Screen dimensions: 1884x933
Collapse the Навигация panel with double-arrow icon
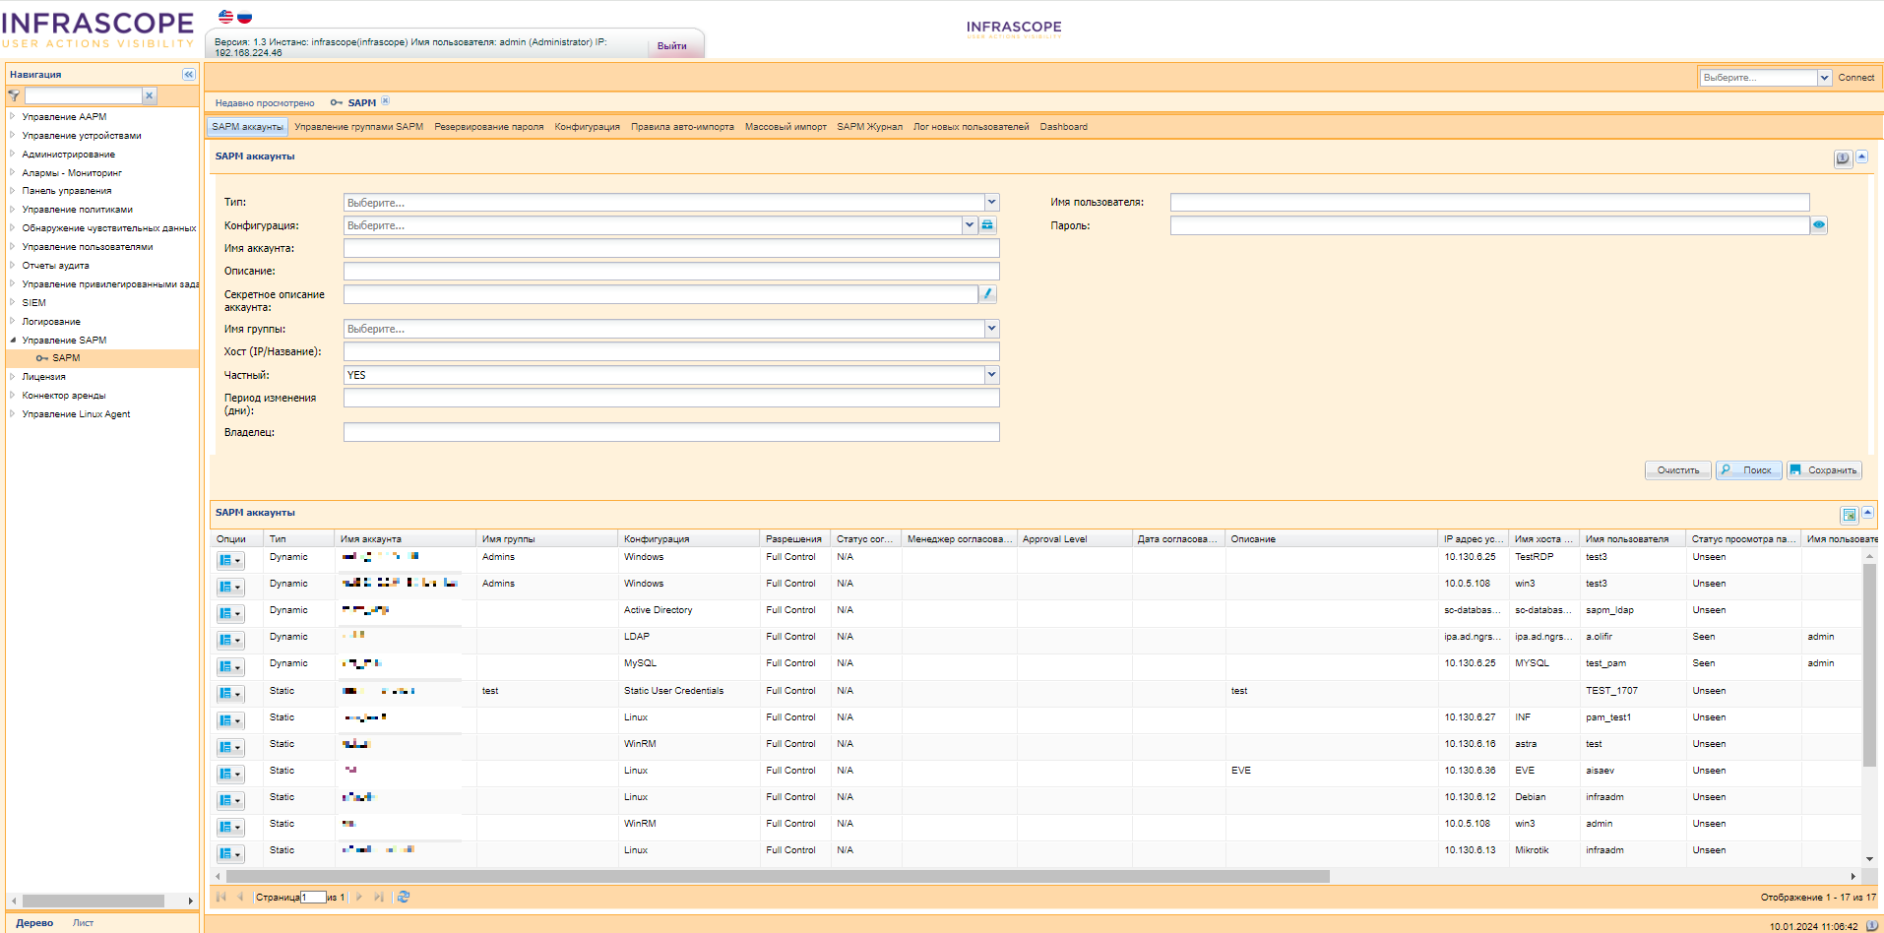click(x=189, y=75)
